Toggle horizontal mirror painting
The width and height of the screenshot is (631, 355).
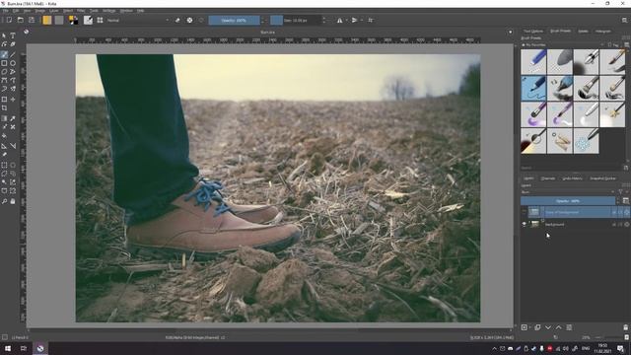point(339,20)
